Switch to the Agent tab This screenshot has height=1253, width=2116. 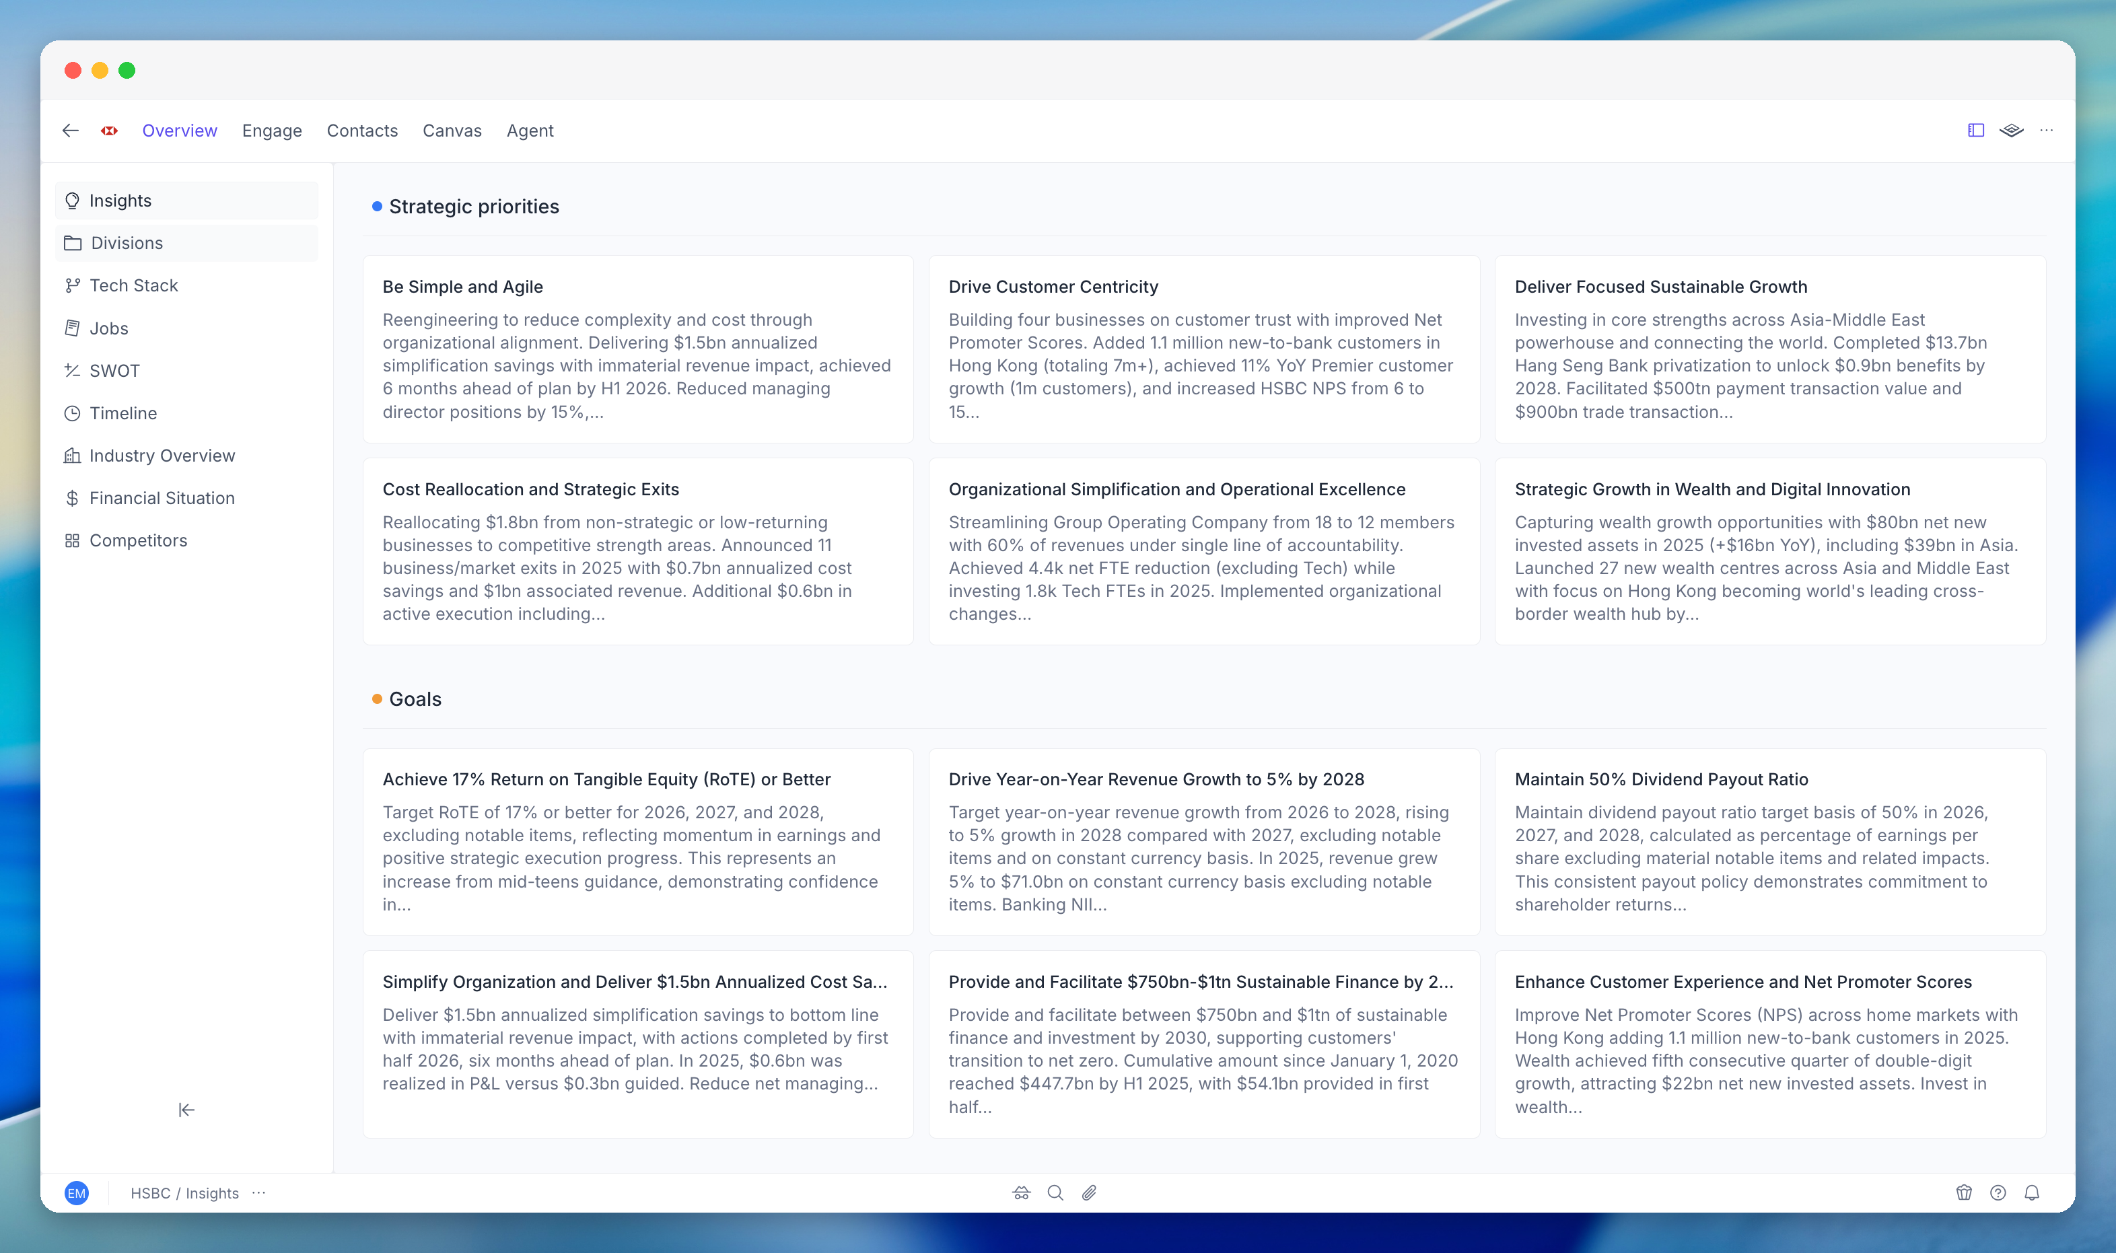click(530, 130)
